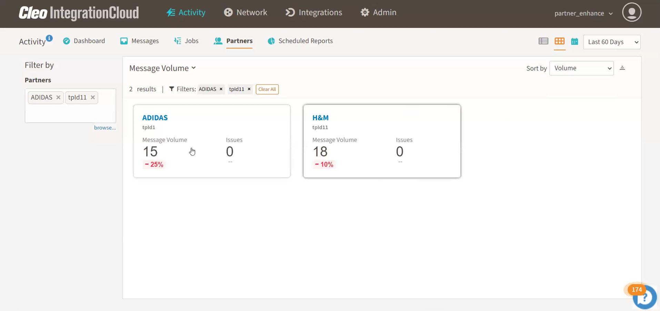
Task: Click the Activity info badge icon
Action: click(x=49, y=38)
